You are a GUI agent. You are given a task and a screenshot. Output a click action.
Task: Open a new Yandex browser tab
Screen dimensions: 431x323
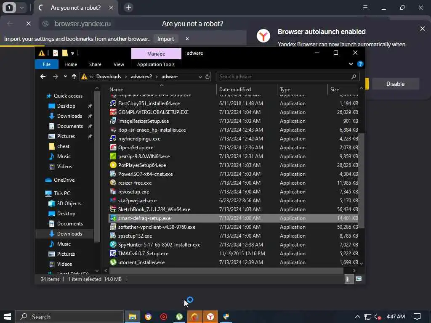point(128,8)
